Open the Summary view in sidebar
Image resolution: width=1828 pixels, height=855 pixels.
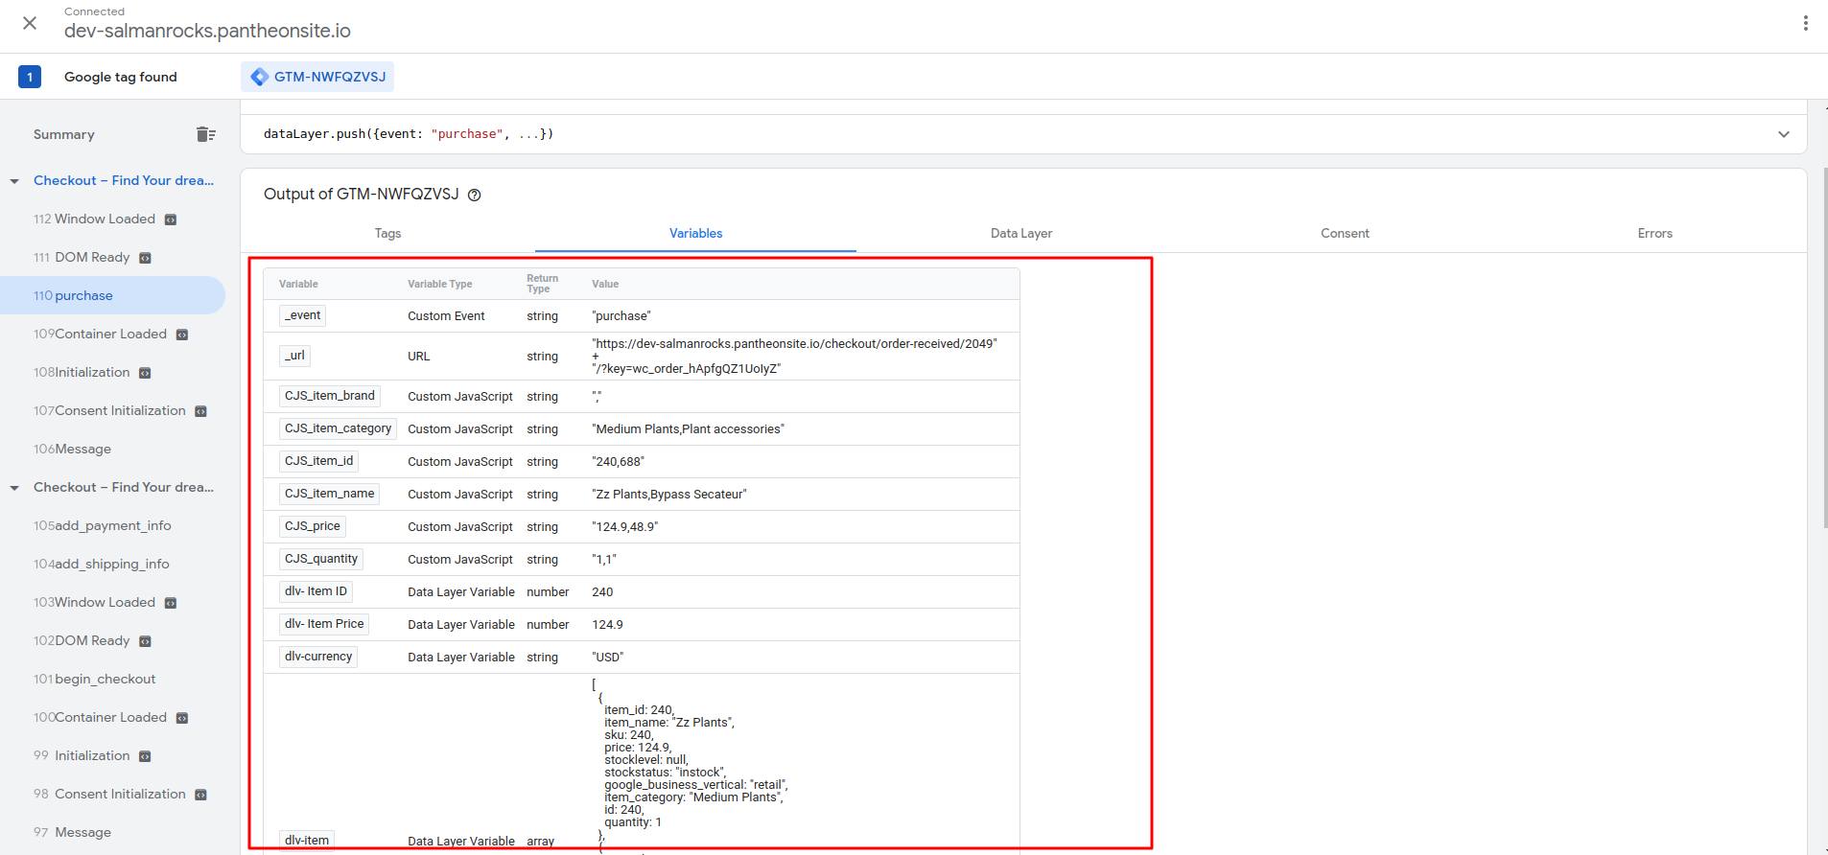point(64,134)
